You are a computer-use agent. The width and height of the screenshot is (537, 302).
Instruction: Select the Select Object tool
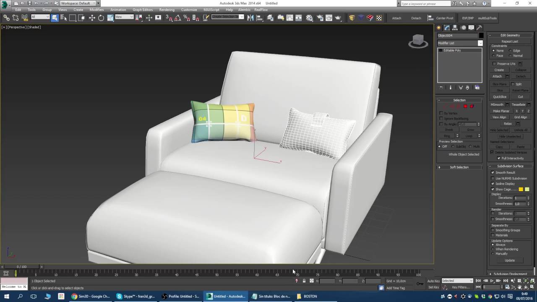(x=55, y=18)
